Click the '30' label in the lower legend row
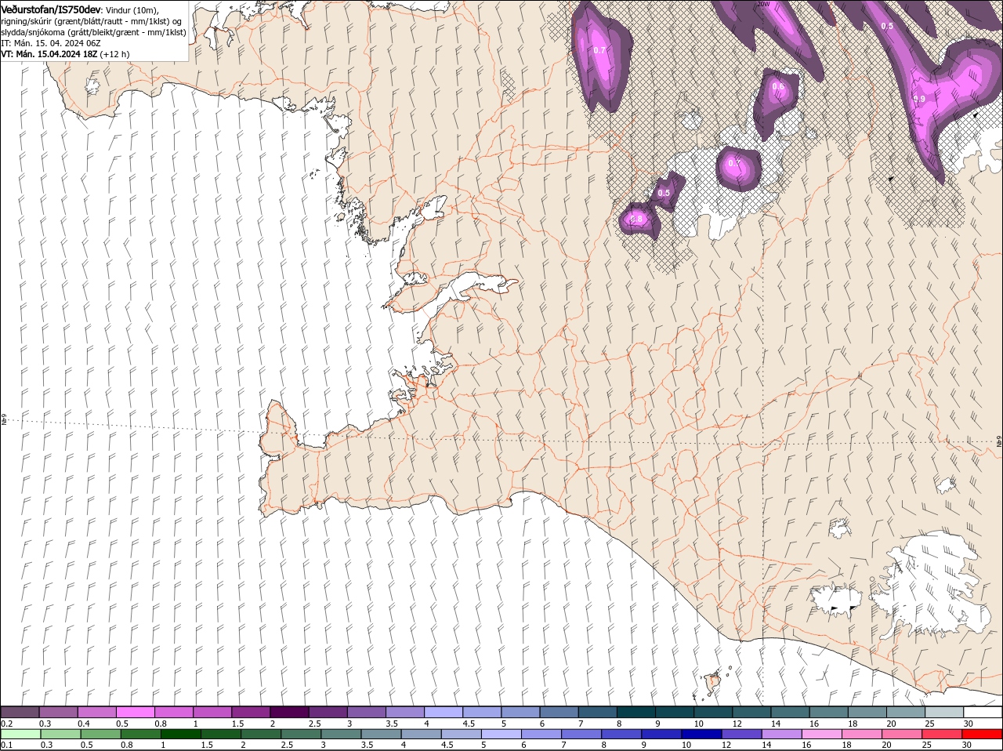This screenshot has width=1003, height=751. pos(966,745)
